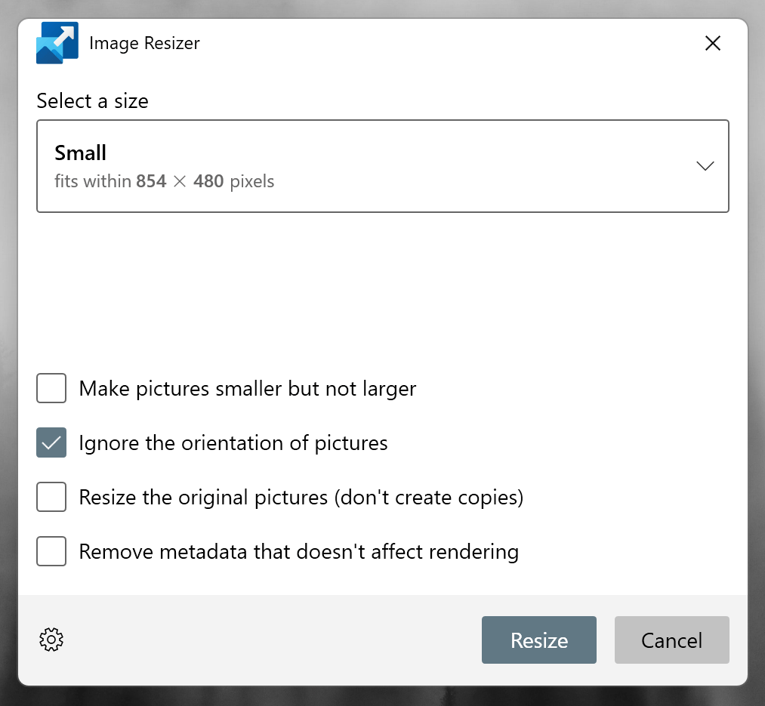Enable Make pictures smaller but not larger

point(51,388)
